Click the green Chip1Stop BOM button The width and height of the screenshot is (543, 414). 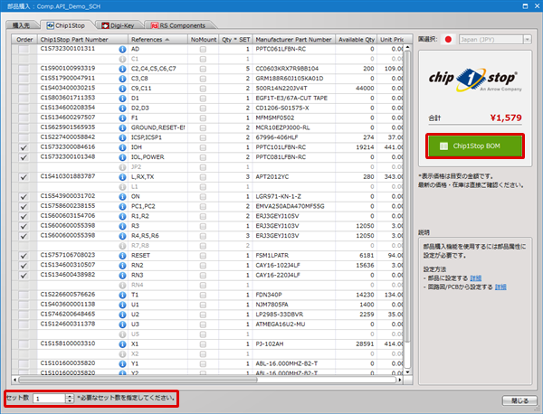tap(475, 146)
